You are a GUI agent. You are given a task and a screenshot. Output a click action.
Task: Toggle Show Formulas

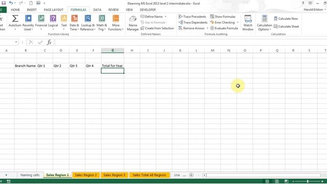click(223, 16)
